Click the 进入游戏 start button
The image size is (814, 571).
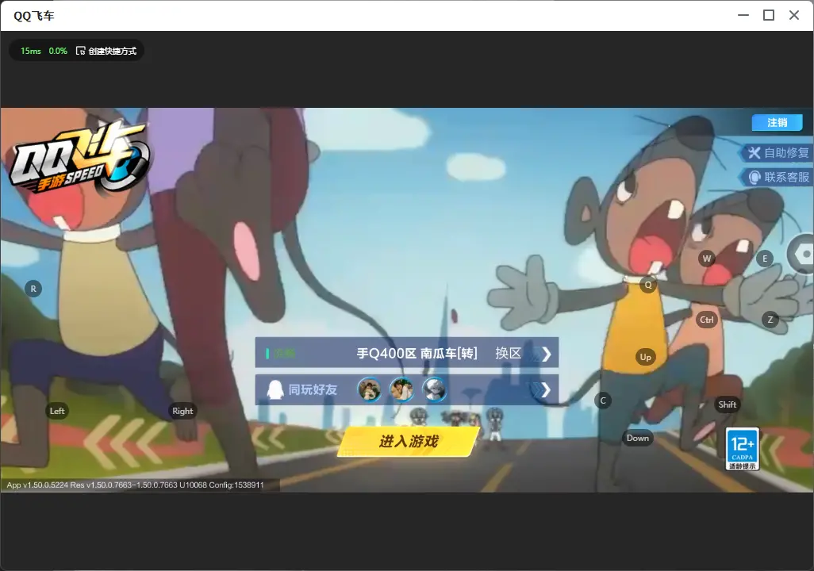[x=408, y=441]
